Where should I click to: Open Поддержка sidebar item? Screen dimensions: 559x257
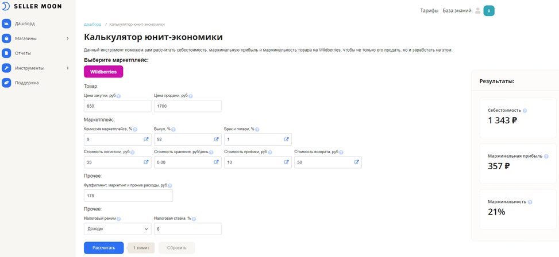click(x=27, y=83)
